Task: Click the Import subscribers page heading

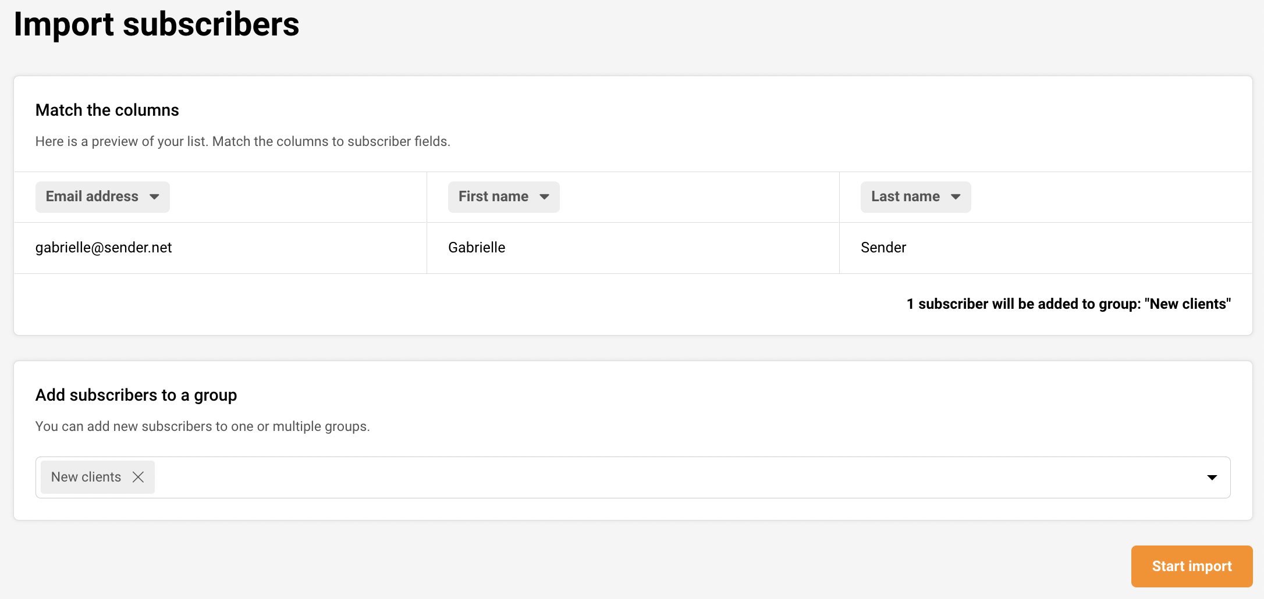Action: [157, 24]
